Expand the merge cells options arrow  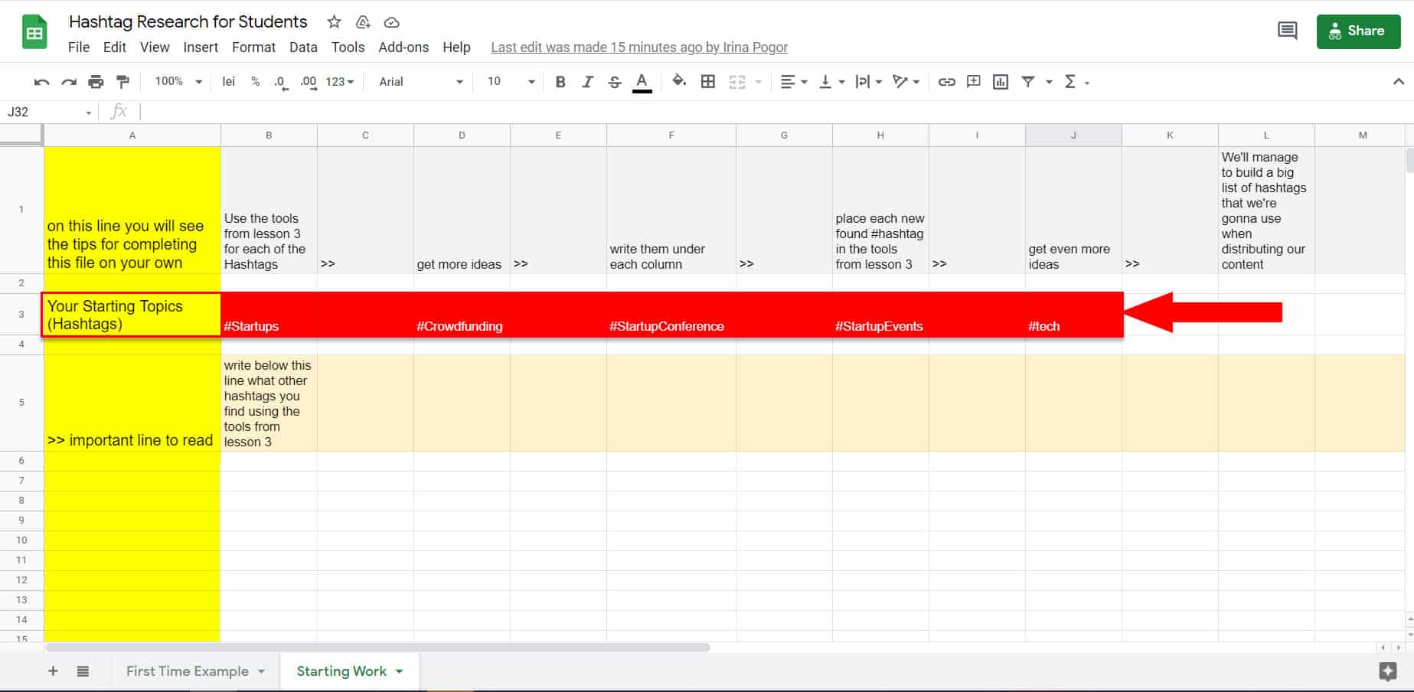click(x=758, y=82)
